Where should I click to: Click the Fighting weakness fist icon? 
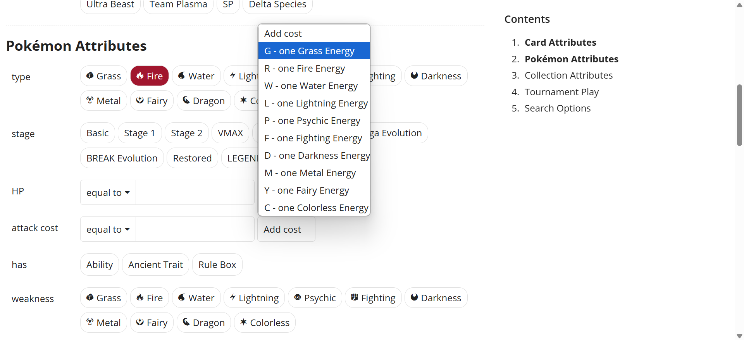pos(354,297)
